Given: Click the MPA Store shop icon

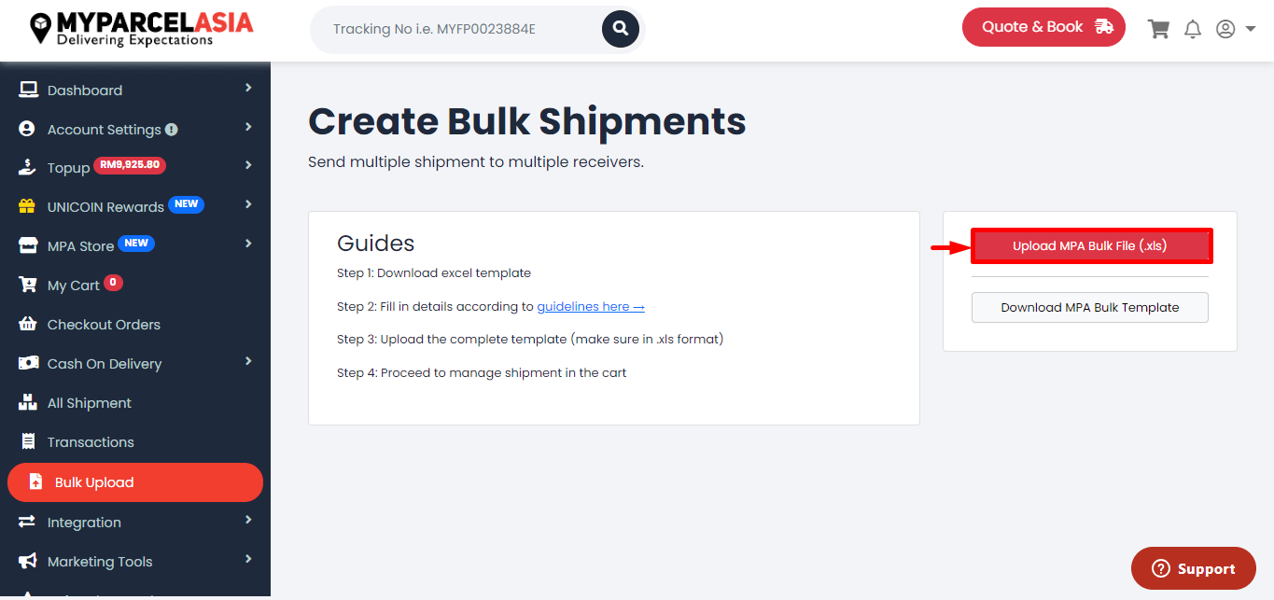Looking at the screenshot, I should click(x=28, y=245).
